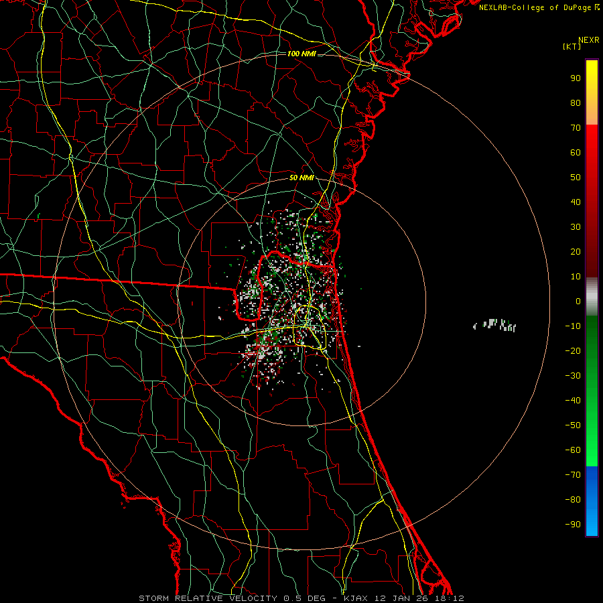The width and height of the screenshot is (603, 603).
Task: Click the 50 value on the velocity scale
Action: (576, 178)
